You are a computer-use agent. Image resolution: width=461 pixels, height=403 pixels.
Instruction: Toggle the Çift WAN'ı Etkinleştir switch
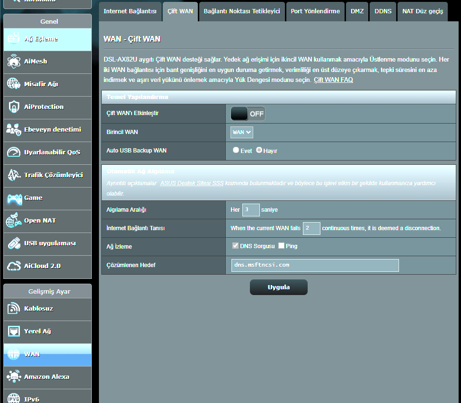pos(248,114)
